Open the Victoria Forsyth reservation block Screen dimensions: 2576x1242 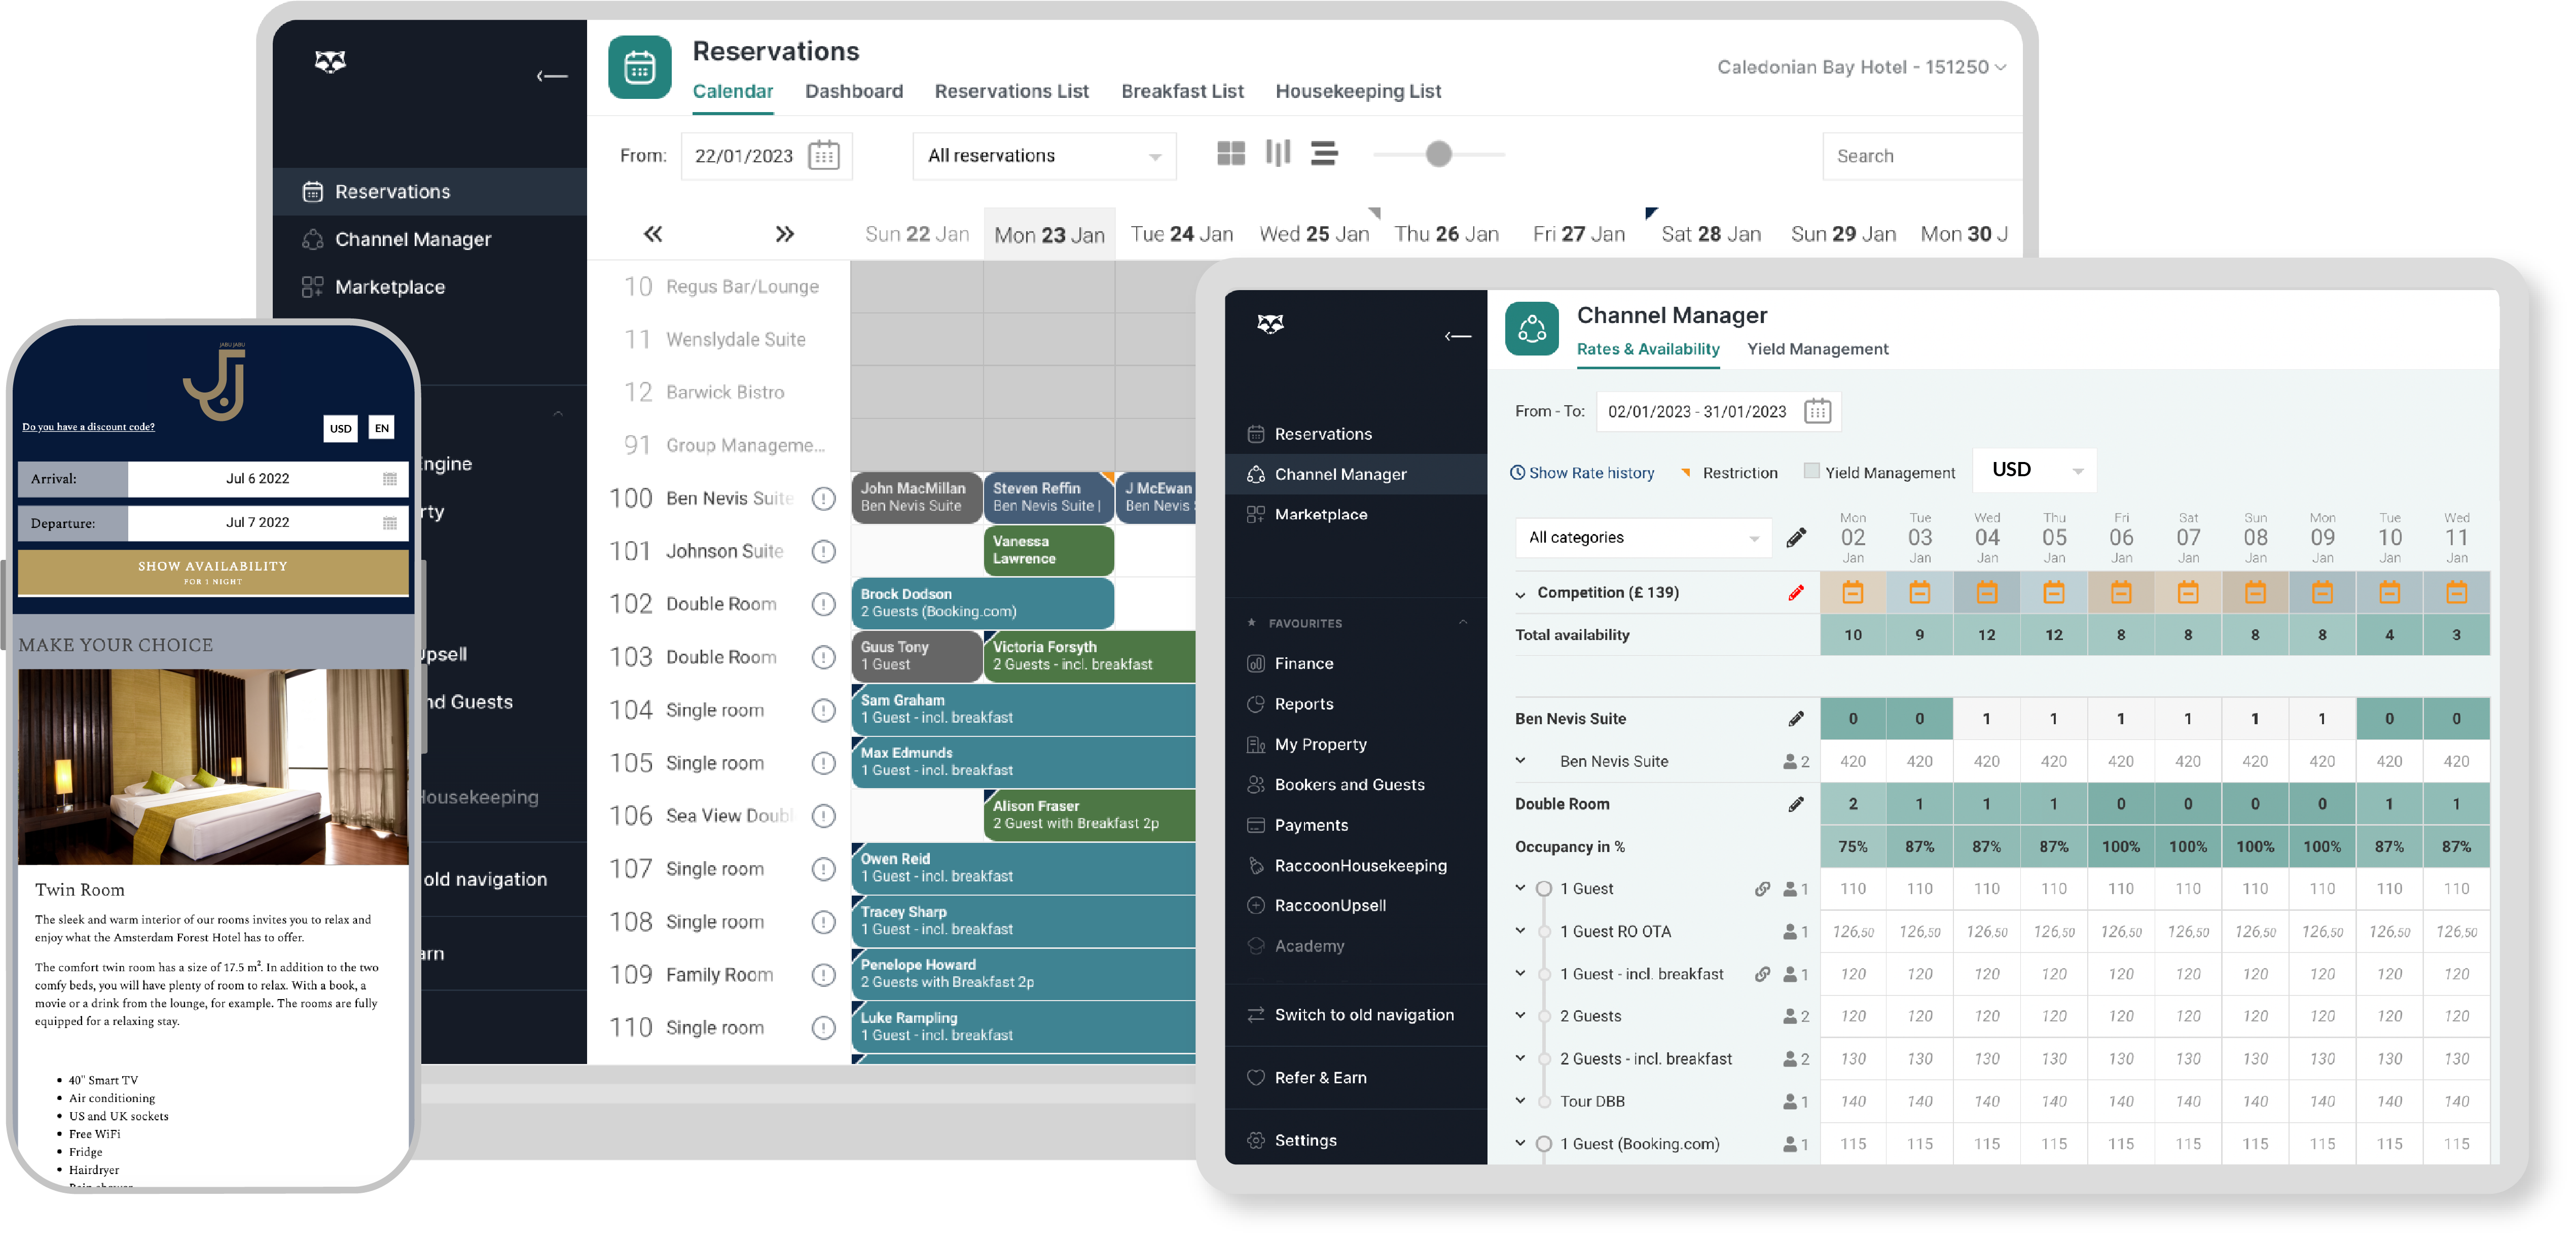point(1089,656)
